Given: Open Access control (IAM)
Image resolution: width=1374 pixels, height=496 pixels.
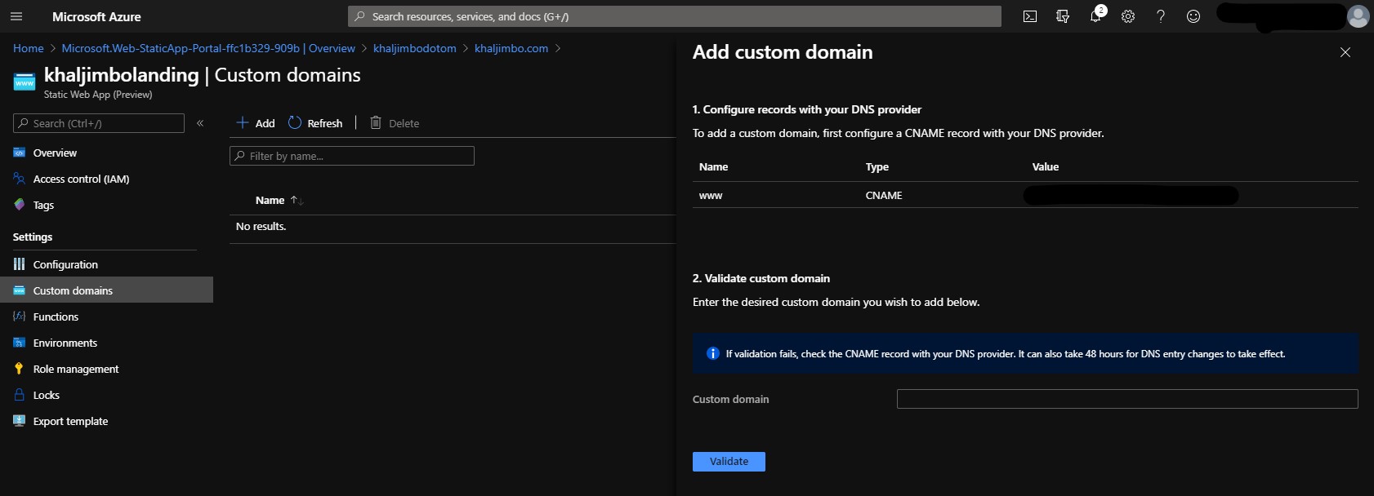Looking at the screenshot, I should pyautogui.click(x=106, y=179).
